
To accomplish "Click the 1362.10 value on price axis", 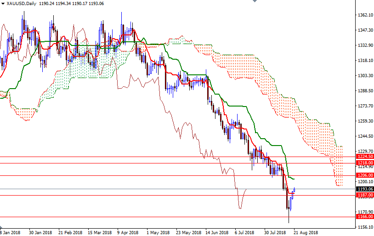I will coord(365,15).
